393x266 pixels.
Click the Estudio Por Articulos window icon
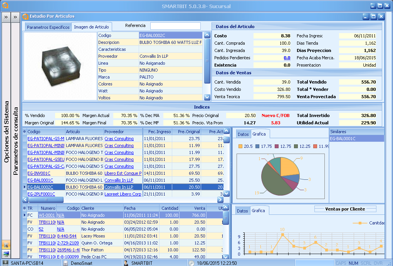click(26, 17)
